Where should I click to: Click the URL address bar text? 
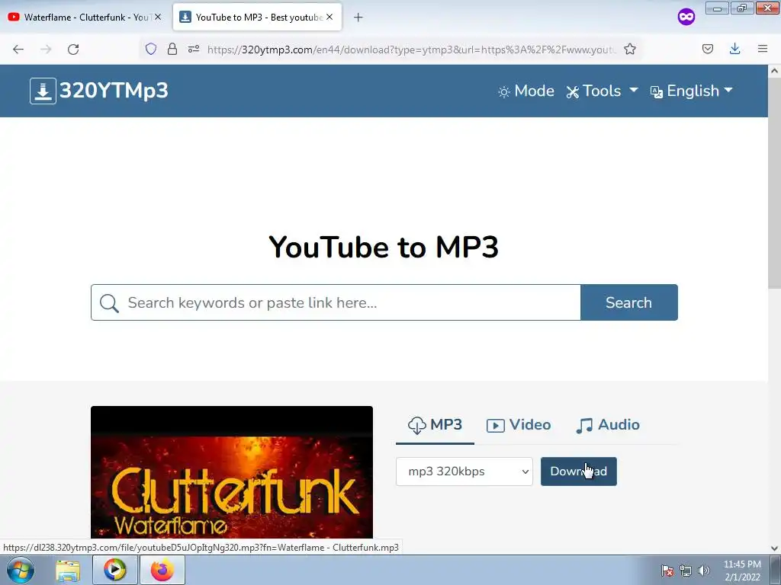(x=412, y=50)
